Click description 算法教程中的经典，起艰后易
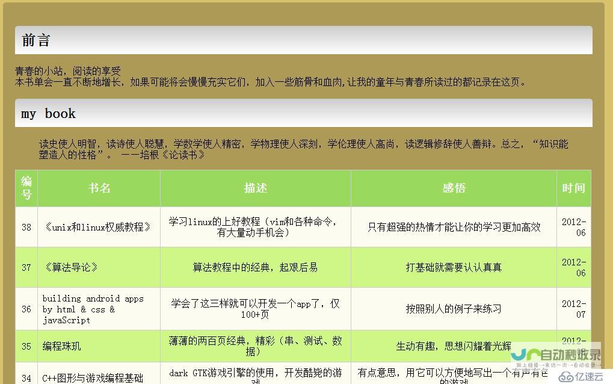Screen dimensions: 613x384 click(255, 267)
